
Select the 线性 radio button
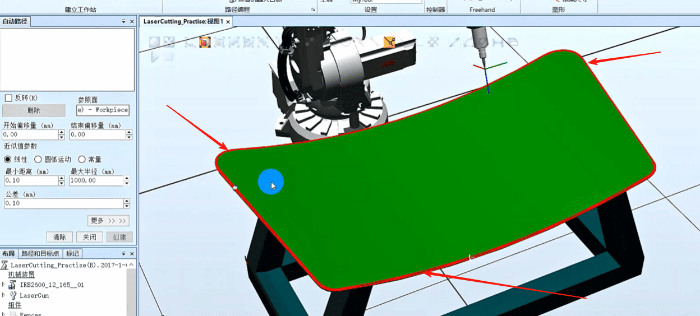pyautogui.click(x=8, y=160)
